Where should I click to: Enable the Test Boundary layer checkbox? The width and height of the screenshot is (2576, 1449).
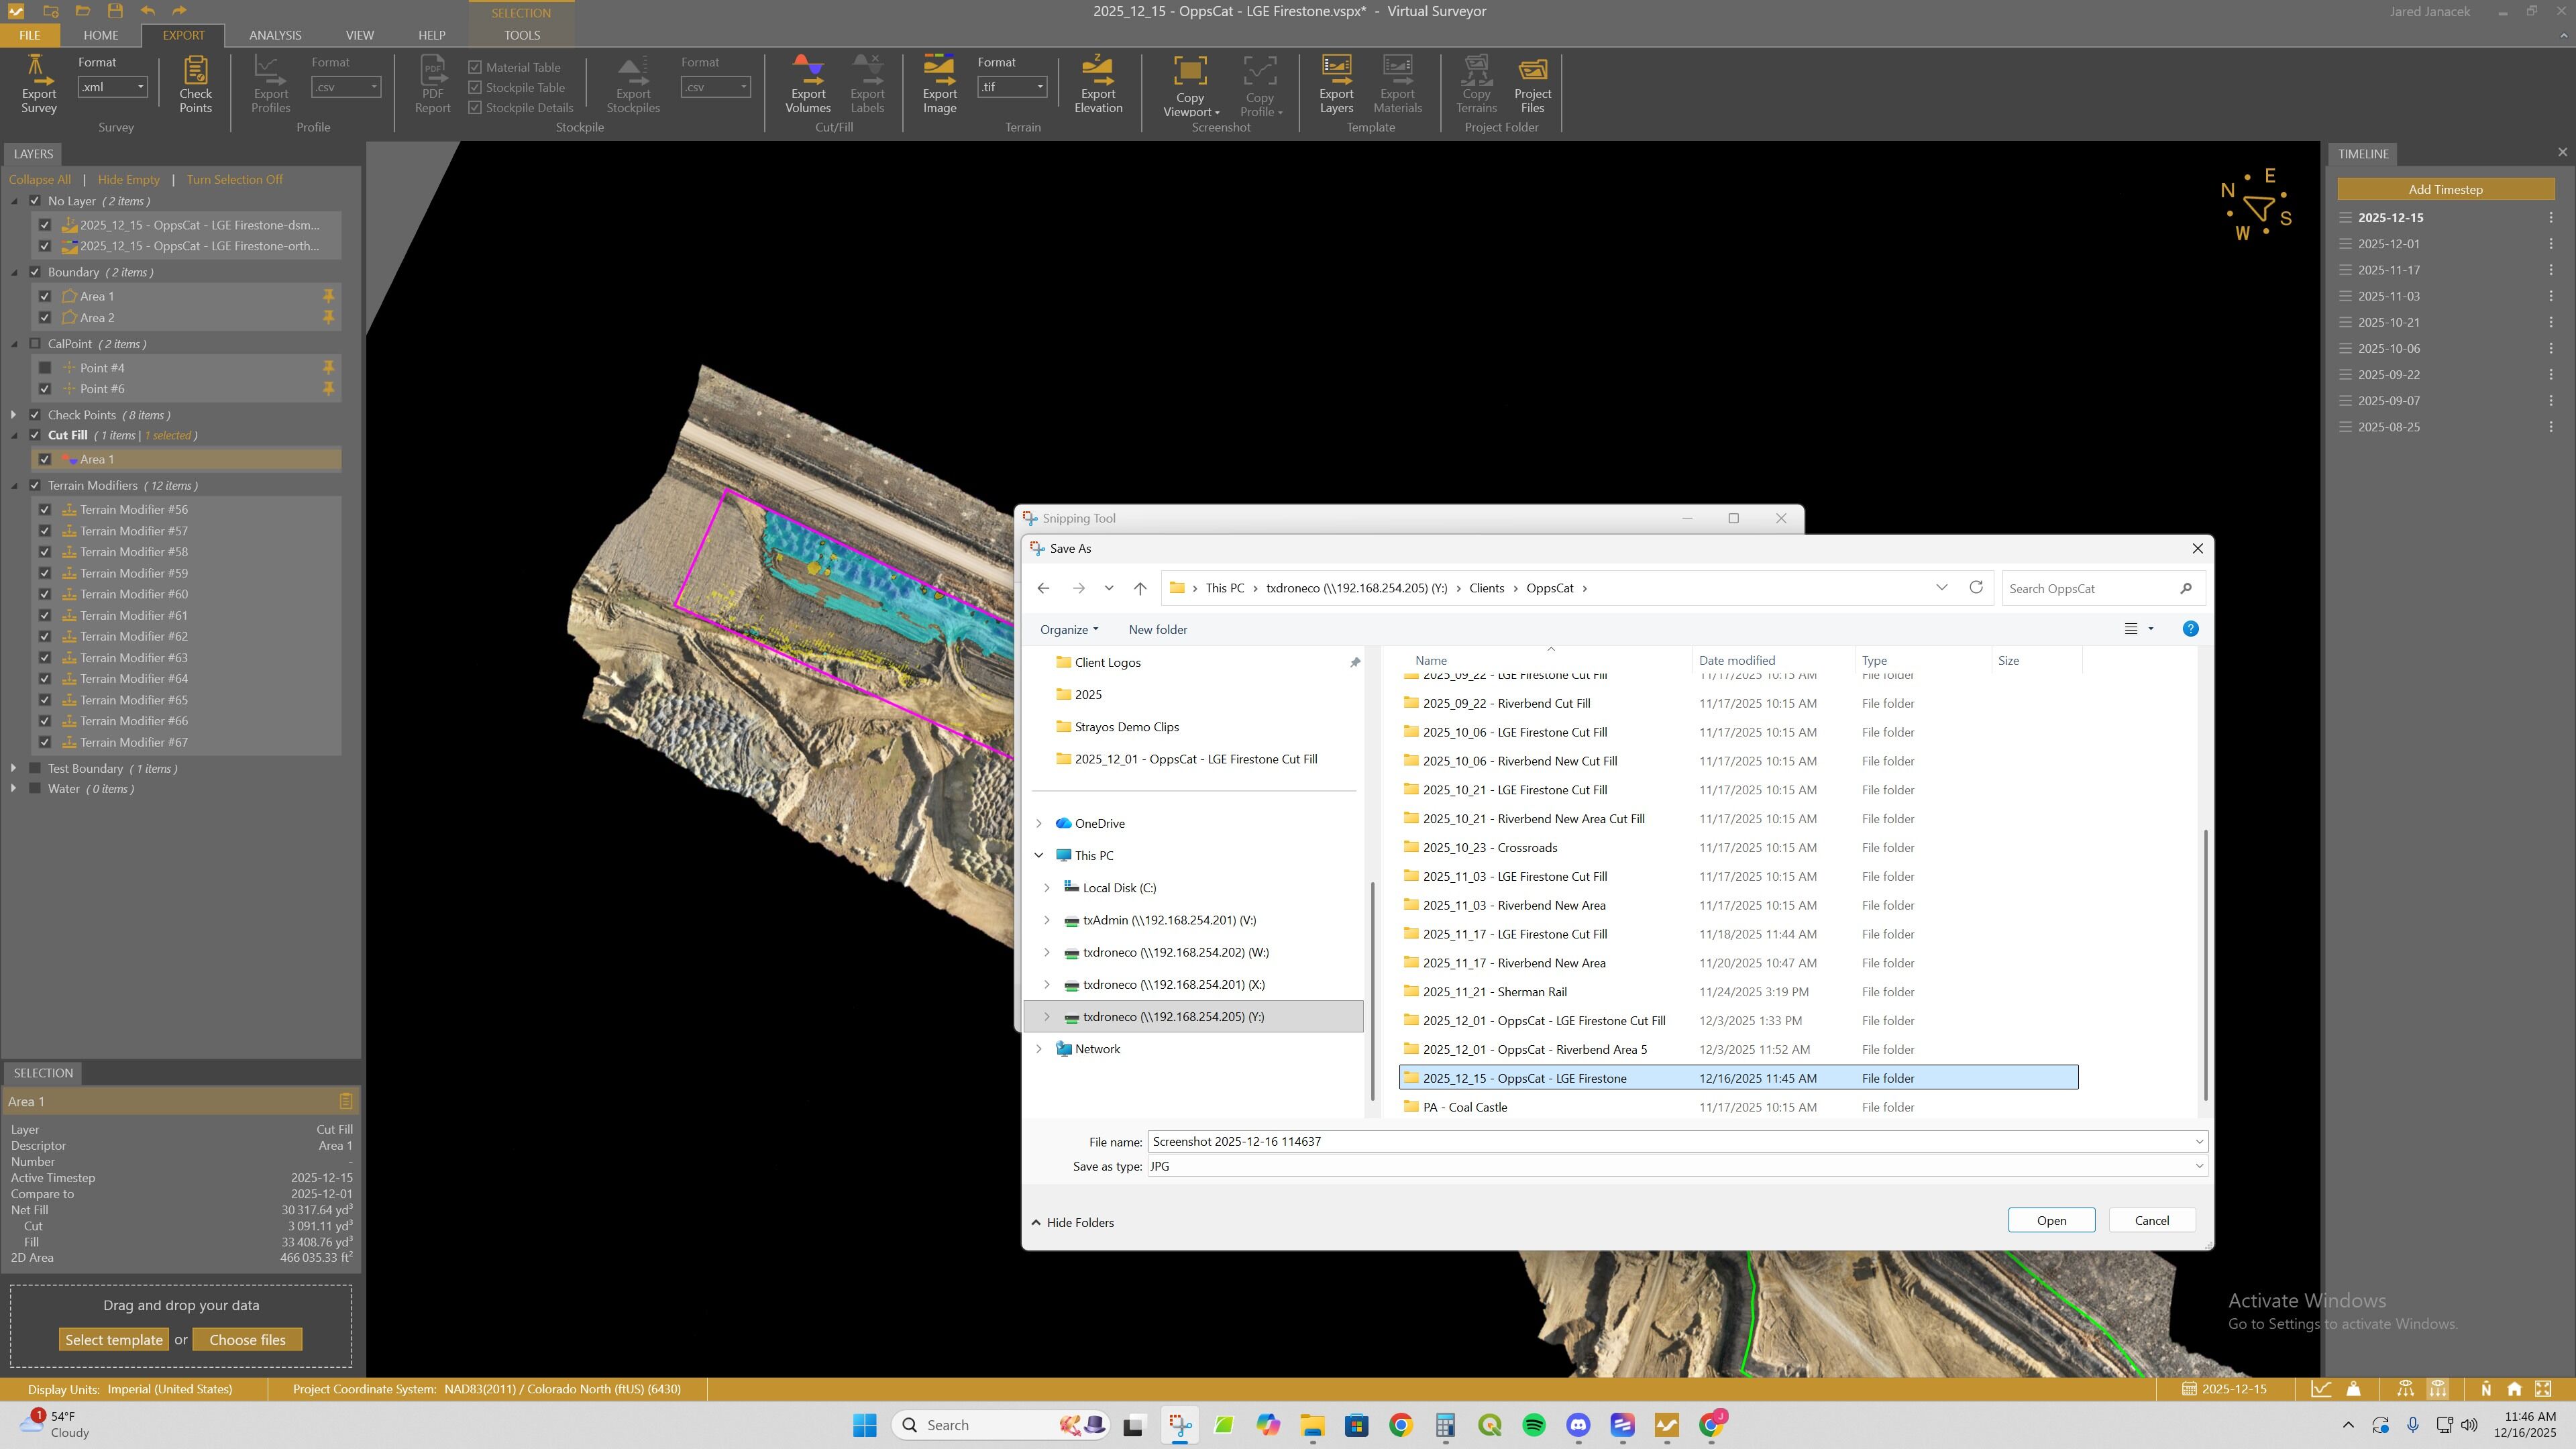(x=35, y=769)
